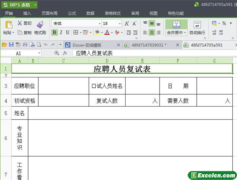This screenshot has width=237, height=180.
Task: Switch to 48fd7147039031 document tab
Action: [149, 45]
